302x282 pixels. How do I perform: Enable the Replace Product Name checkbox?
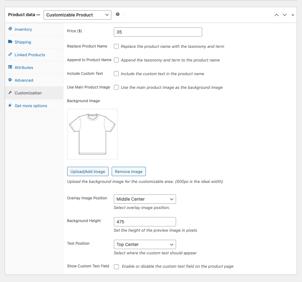click(116, 46)
